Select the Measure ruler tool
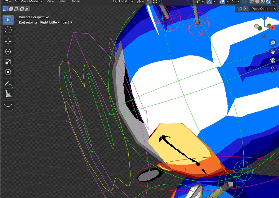The height and width of the screenshot is (198, 279). (8, 94)
